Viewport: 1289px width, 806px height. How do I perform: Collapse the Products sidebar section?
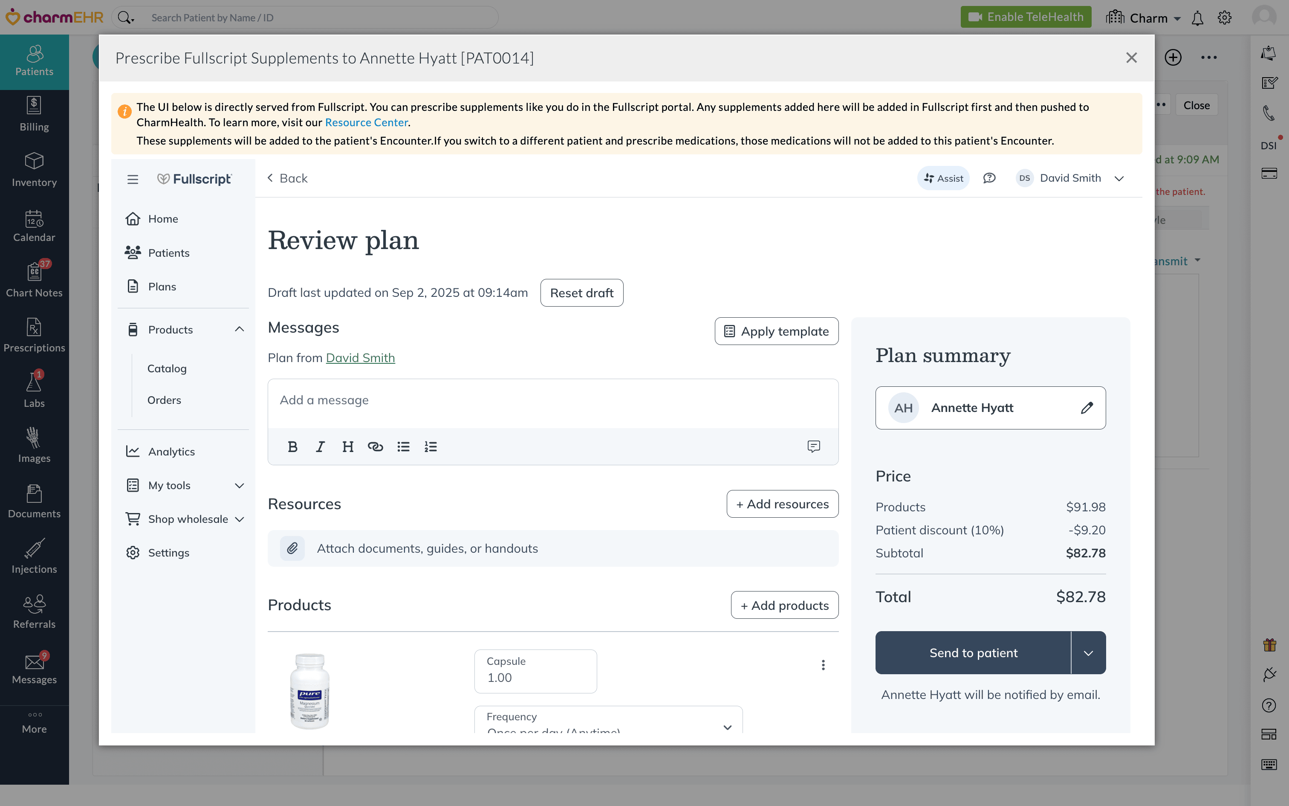239,329
